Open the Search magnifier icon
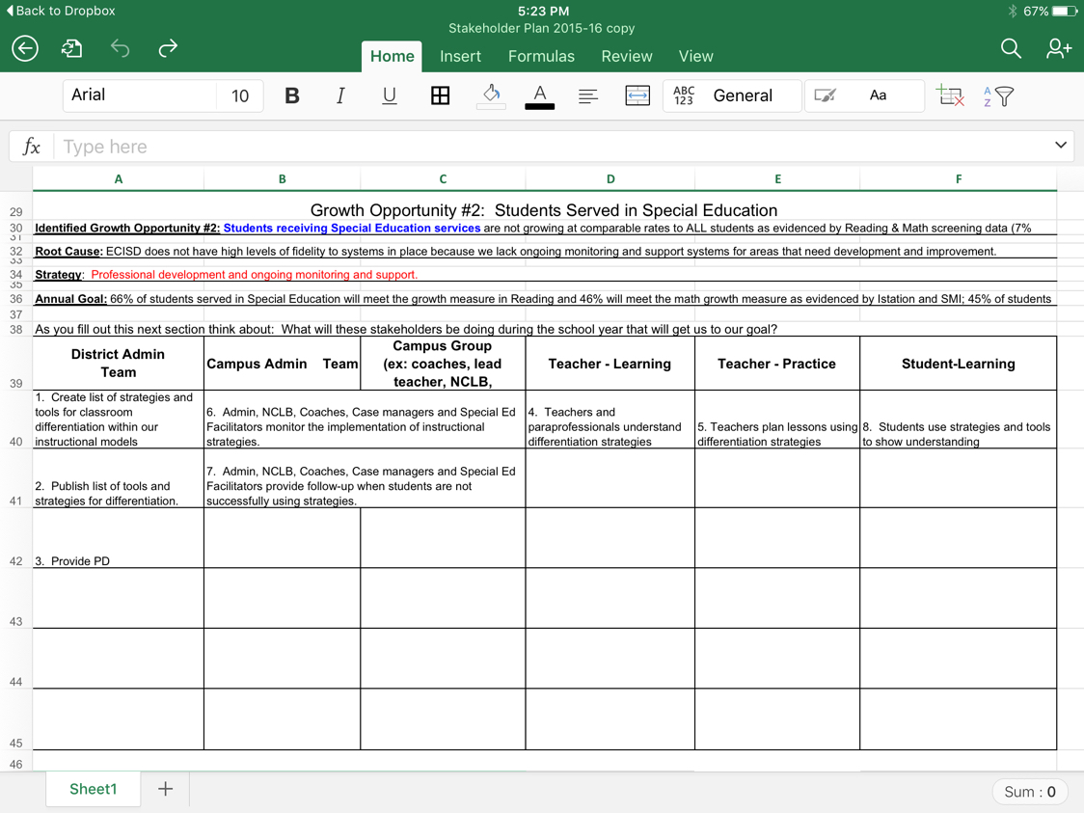This screenshot has width=1084, height=813. [1010, 48]
